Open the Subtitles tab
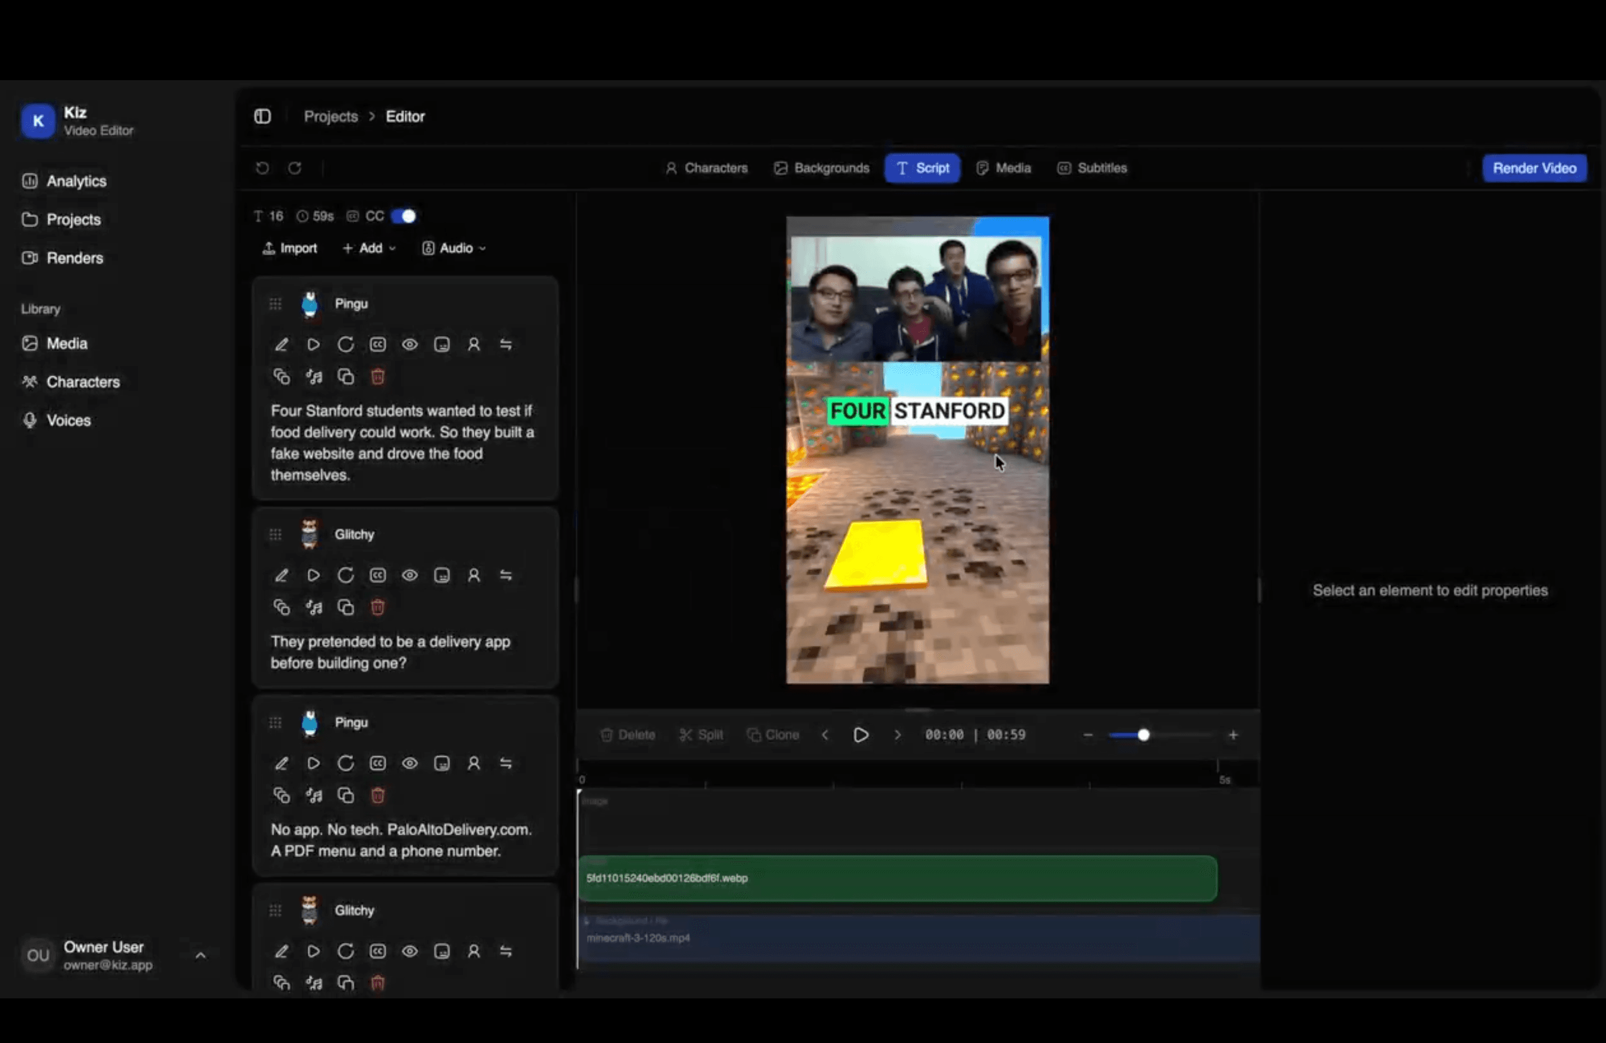Viewport: 1606px width, 1043px height. (1092, 168)
